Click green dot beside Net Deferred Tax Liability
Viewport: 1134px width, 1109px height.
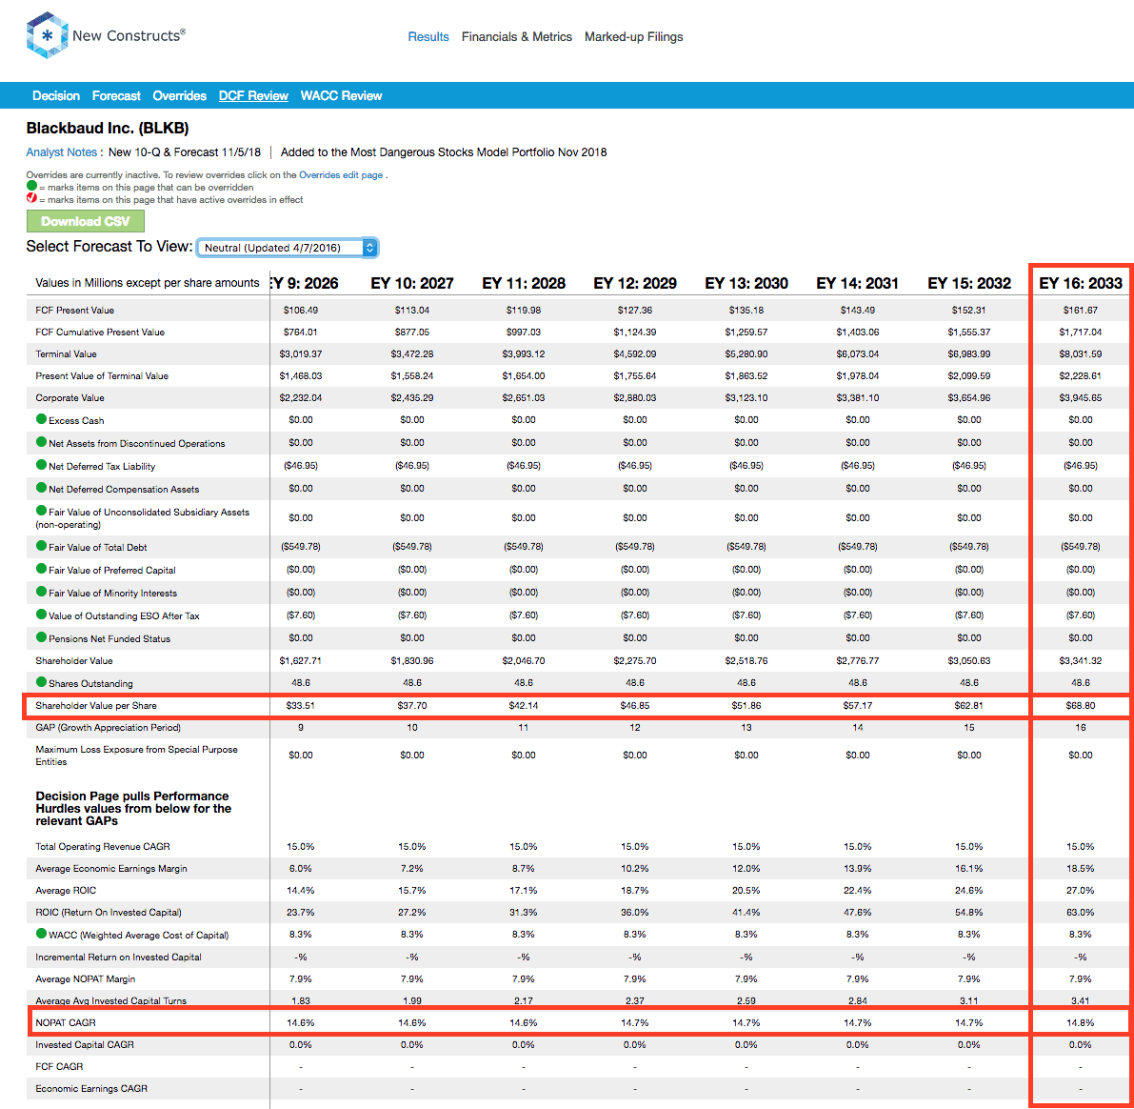click(x=41, y=465)
